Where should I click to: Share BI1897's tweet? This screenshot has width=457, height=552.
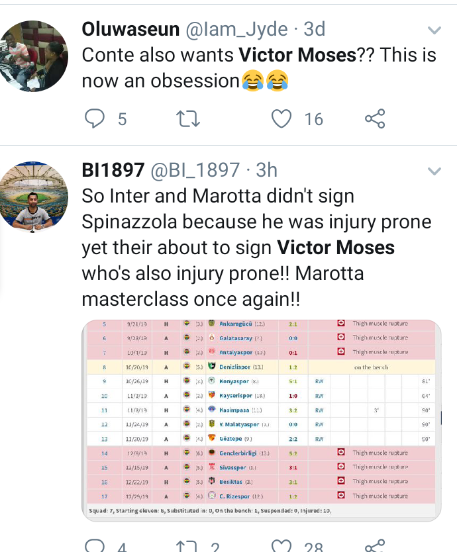click(x=375, y=545)
